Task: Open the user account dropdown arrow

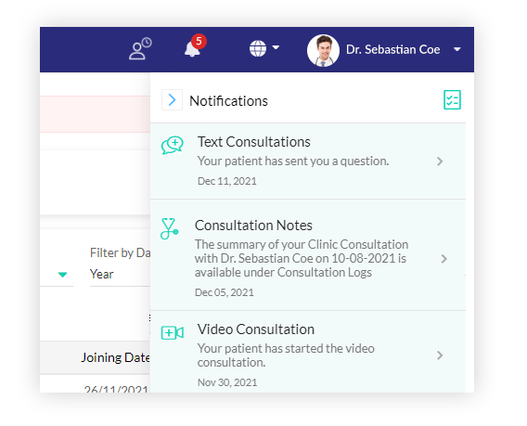Action: [456, 49]
